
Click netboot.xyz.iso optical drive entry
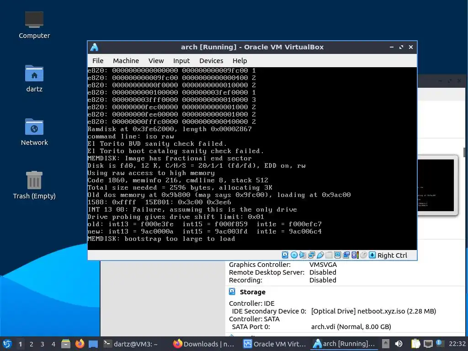click(x=373, y=311)
